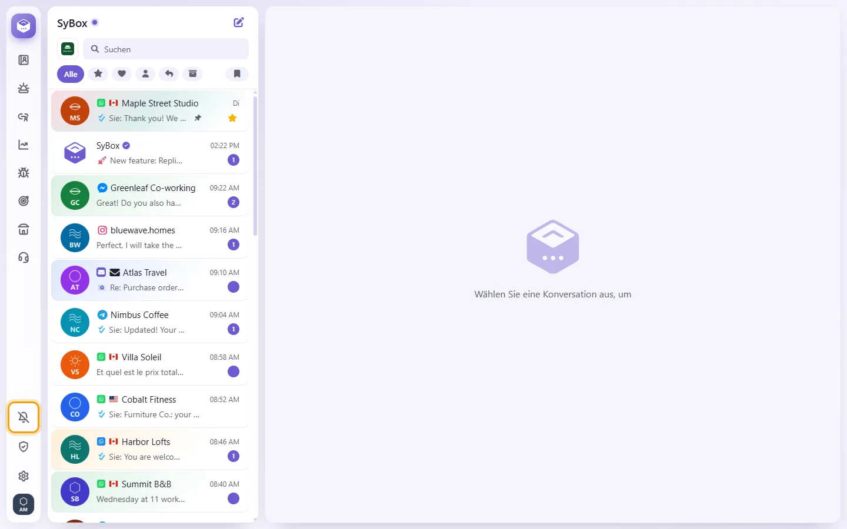Open the settings gear icon
847x529 pixels.
click(x=24, y=476)
